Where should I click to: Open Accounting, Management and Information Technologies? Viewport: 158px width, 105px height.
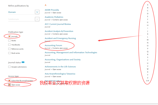tap(71, 52)
